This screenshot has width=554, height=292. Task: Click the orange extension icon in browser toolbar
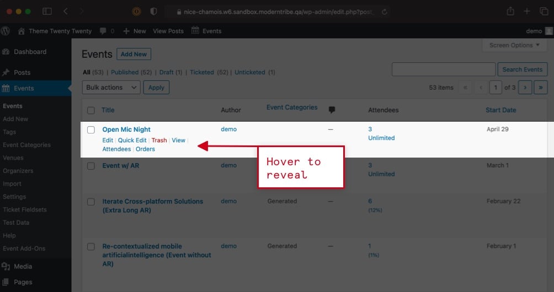136,11
